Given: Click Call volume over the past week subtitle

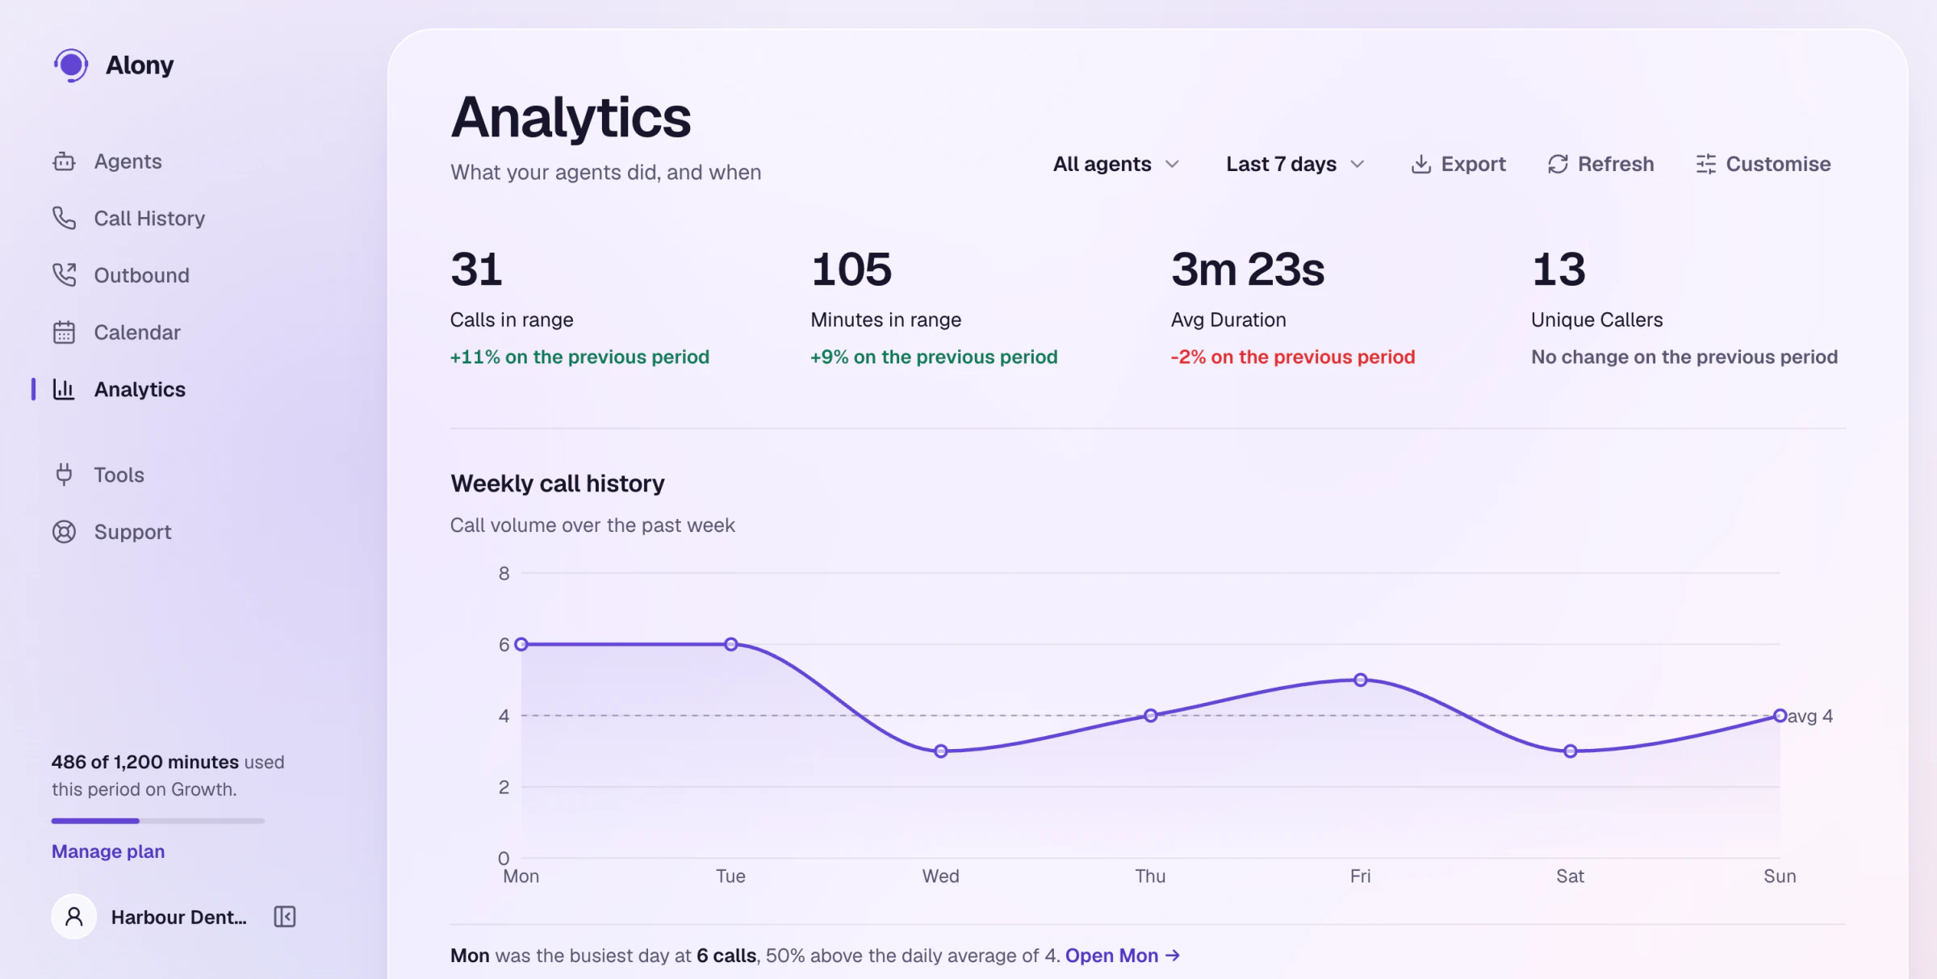Looking at the screenshot, I should pyautogui.click(x=592, y=525).
